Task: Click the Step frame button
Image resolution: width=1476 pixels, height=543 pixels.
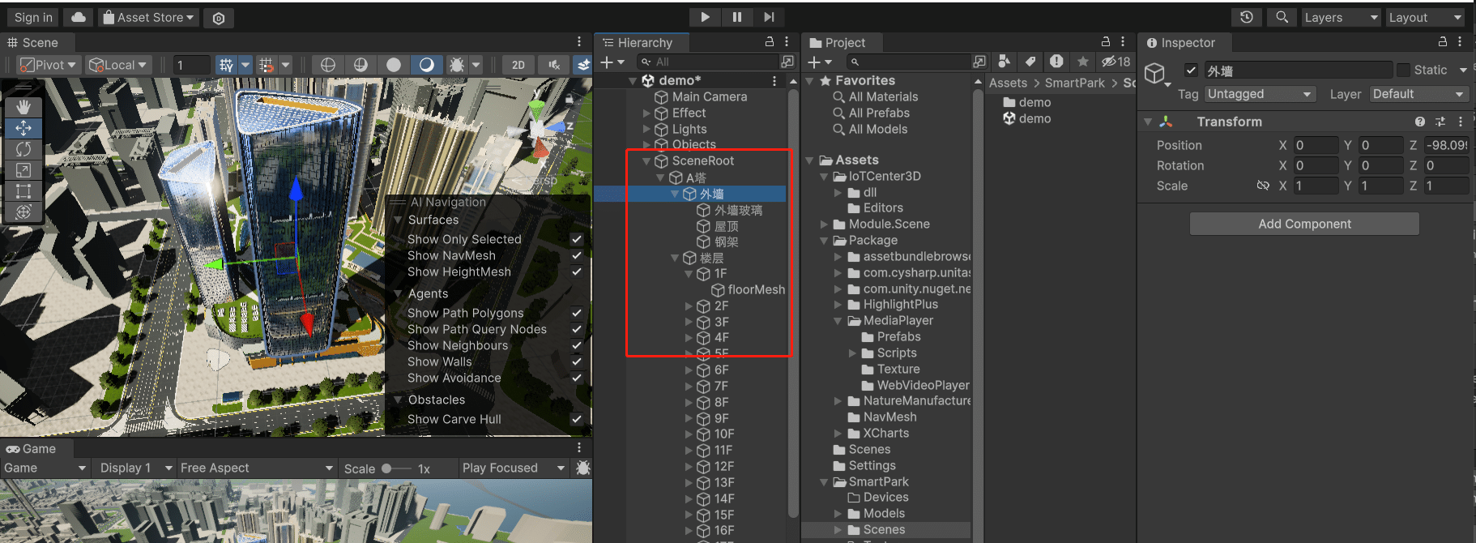Action: tap(768, 17)
